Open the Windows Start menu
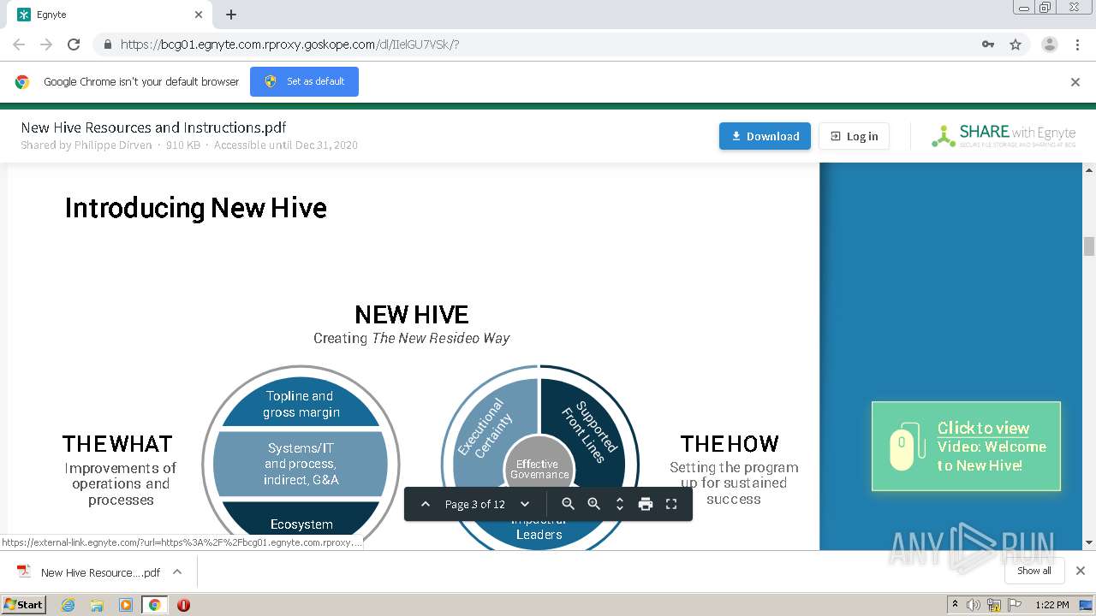This screenshot has width=1096, height=616. pyautogui.click(x=24, y=605)
